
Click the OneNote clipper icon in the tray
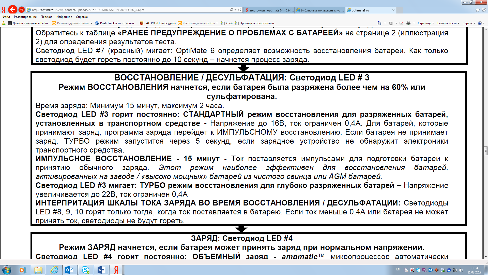click(x=424, y=270)
